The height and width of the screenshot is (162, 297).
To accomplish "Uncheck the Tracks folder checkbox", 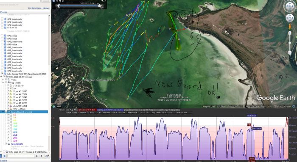I will tap(6, 80).
